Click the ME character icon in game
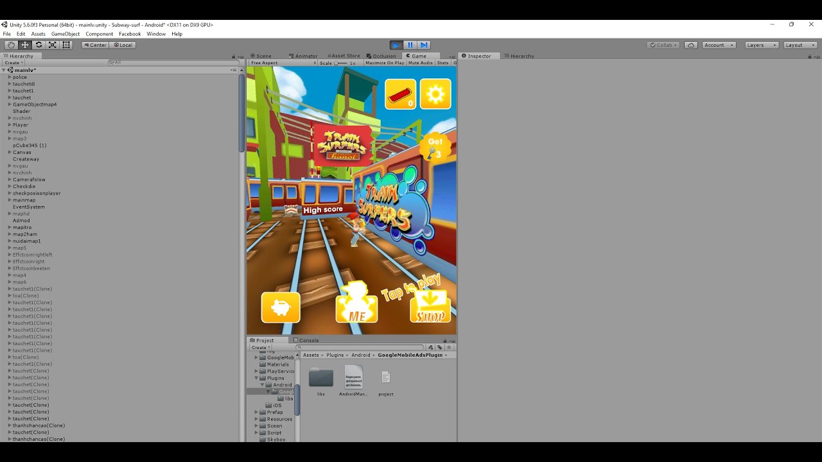Screen dimensions: 822x462 (356, 303)
